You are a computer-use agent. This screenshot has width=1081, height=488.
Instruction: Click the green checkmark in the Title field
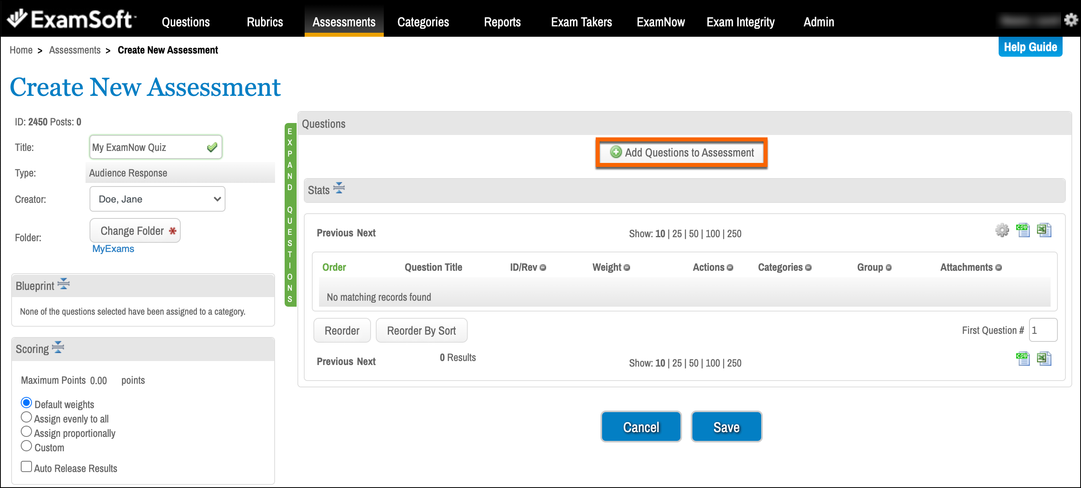coord(212,147)
